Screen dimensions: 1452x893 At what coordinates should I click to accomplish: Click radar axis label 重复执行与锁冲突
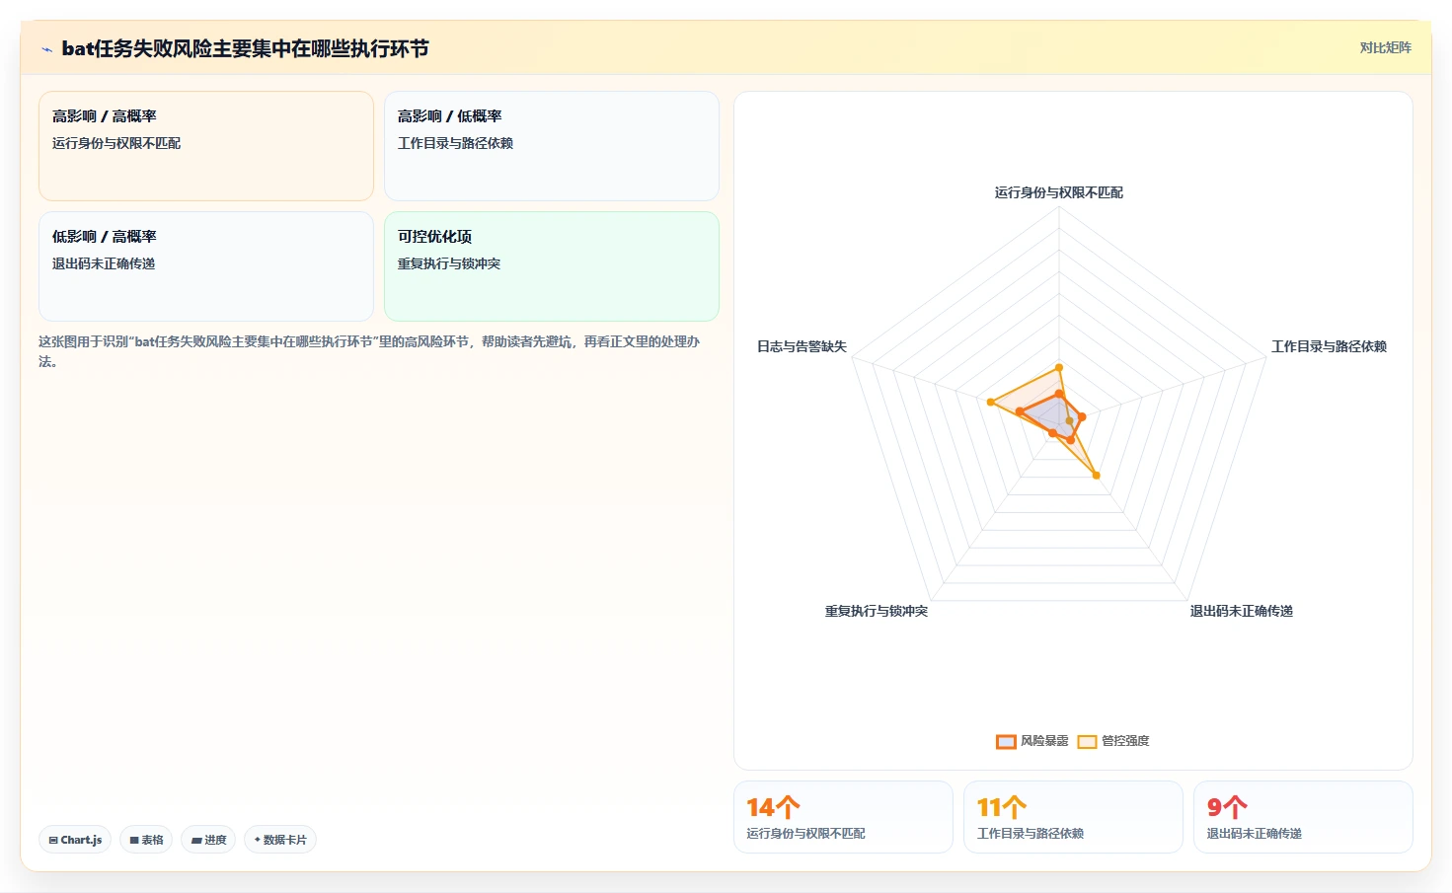(x=877, y=611)
